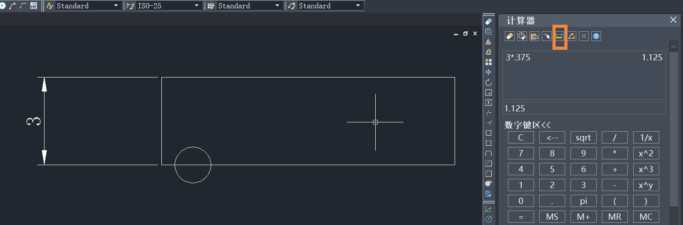Click the decimal point button
This screenshot has width=683, height=225.
pyautogui.click(x=552, y=201)
